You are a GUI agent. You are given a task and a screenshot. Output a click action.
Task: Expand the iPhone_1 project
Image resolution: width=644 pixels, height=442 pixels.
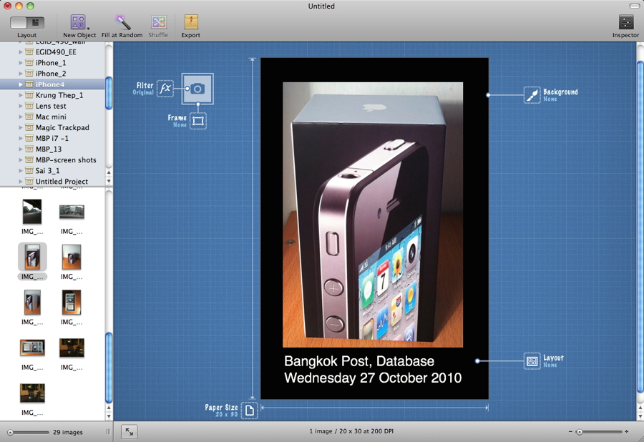[x=21, y=63]
